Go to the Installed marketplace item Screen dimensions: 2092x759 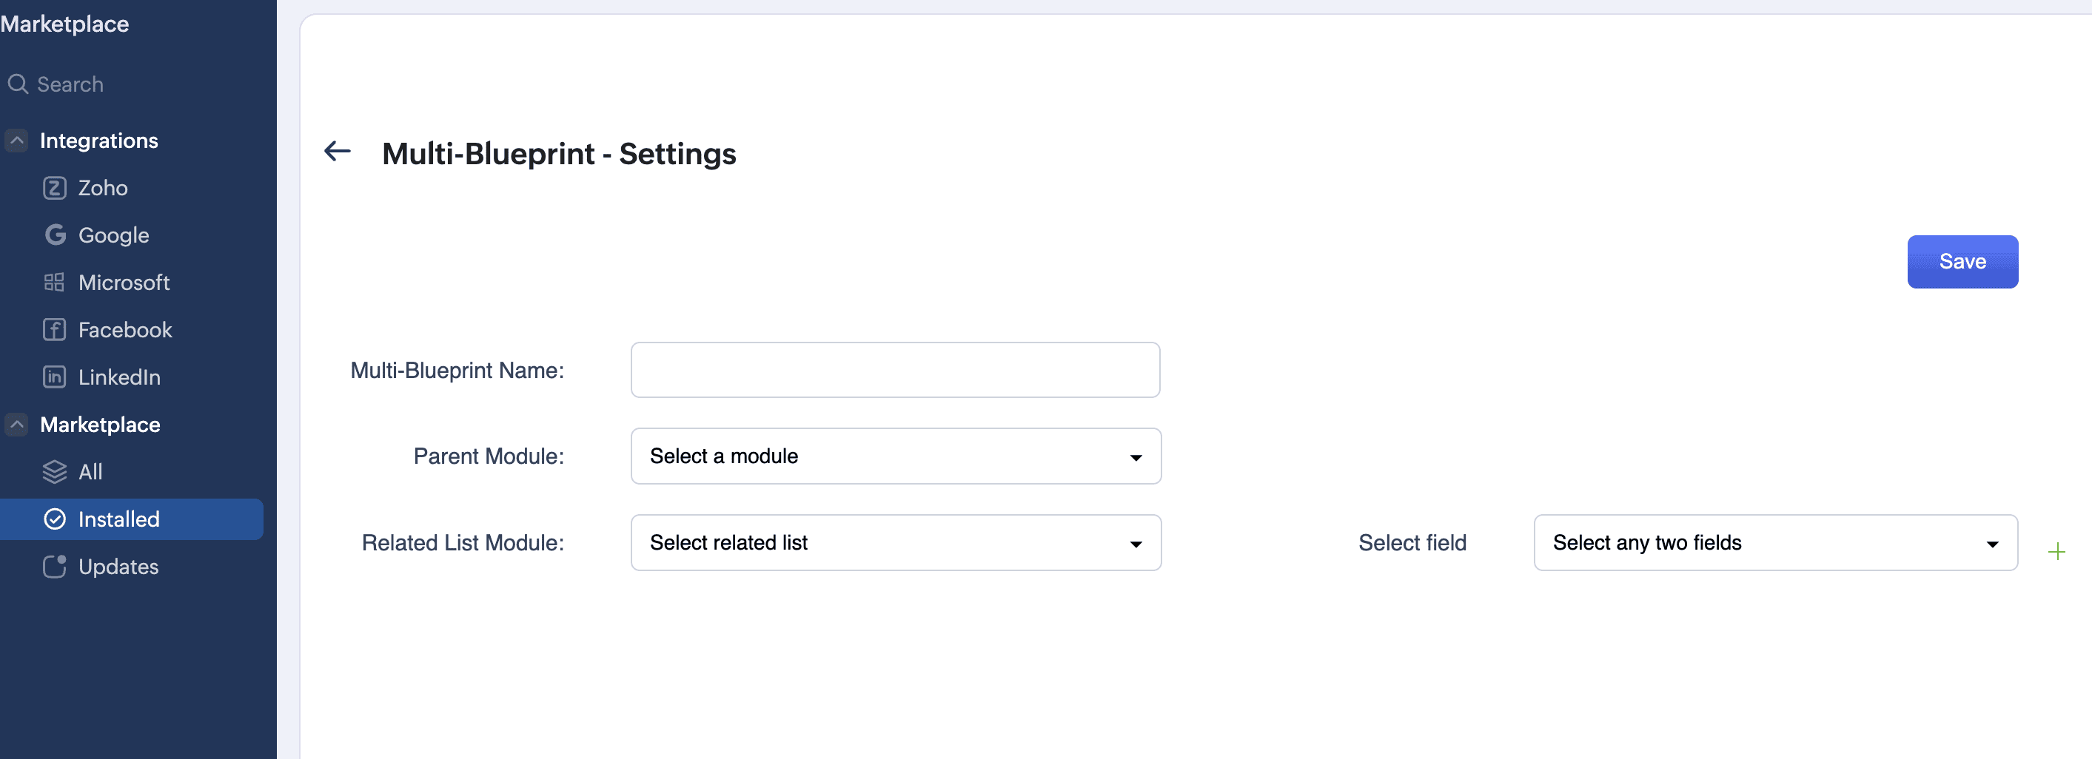click(119, 519)
